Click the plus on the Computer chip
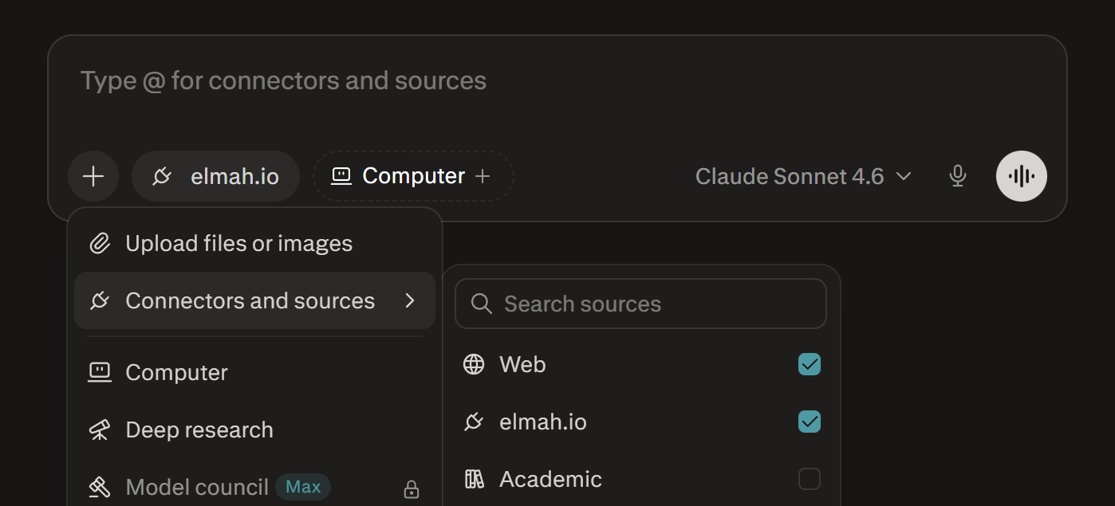The width and height of the screenshot is (1115, 506). (x=483, y=176)
